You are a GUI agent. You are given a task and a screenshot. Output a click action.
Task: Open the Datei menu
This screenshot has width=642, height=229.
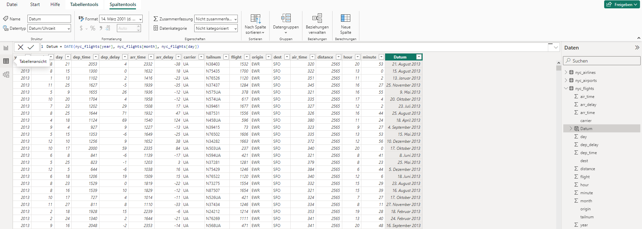[12, 4]
